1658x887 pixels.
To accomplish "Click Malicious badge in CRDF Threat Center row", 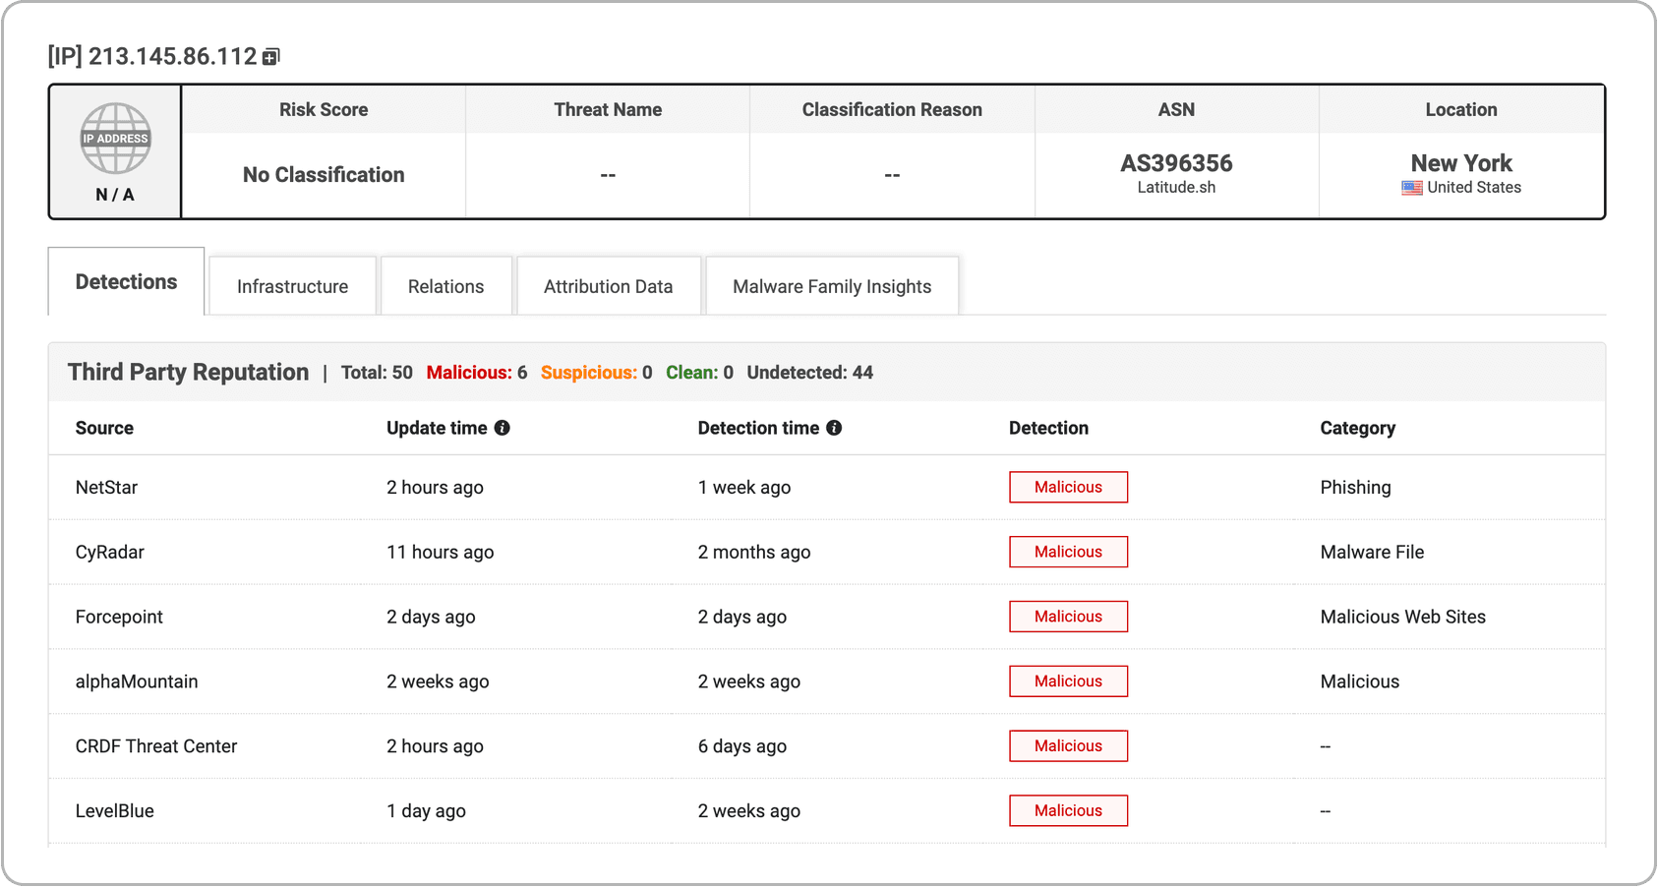I will [x=1068, y=746].
